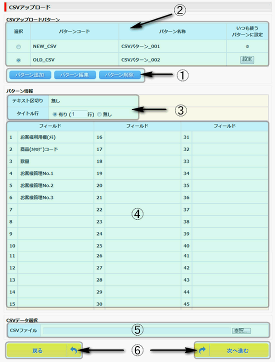Click the title row count input field
This screenshot has height=362, width=275.
point(79,114)
